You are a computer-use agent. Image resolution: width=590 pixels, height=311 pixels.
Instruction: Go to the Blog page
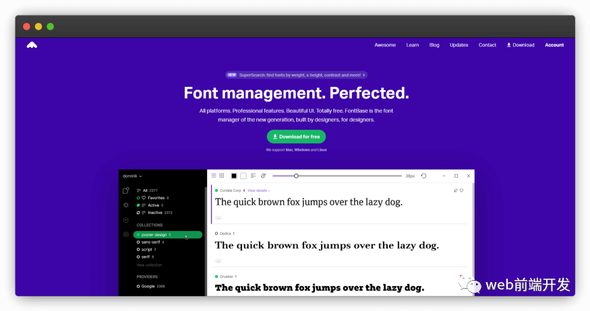434,45
